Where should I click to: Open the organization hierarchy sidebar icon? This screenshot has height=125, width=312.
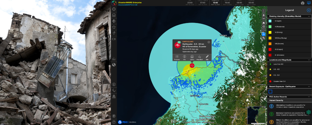114,96
